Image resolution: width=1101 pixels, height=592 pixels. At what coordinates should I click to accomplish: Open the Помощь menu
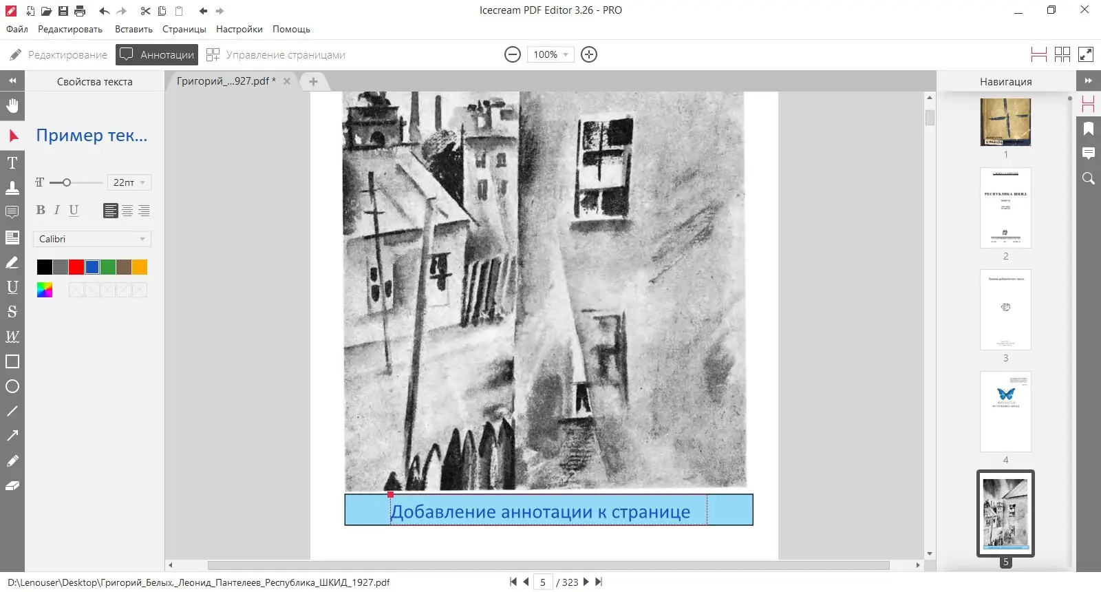pyautogui.click(x=291, y=29)
